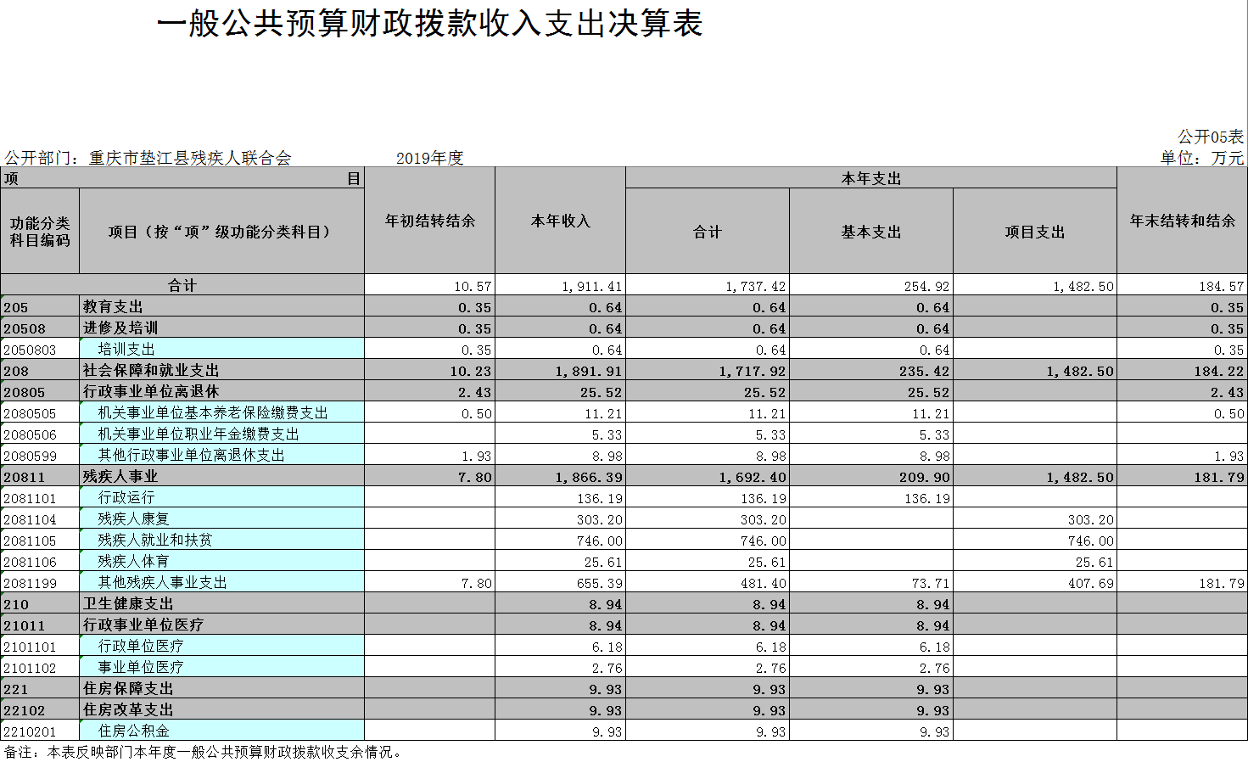This screenshot has height=762, width=1248.
Task: Click the 年末结转和结余 column header
Action: click(x=1183, y=221)
